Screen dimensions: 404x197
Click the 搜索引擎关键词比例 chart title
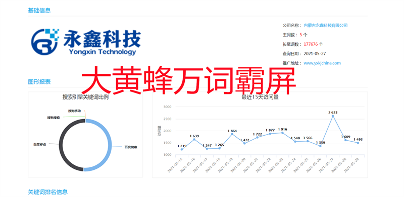[85, 97]
